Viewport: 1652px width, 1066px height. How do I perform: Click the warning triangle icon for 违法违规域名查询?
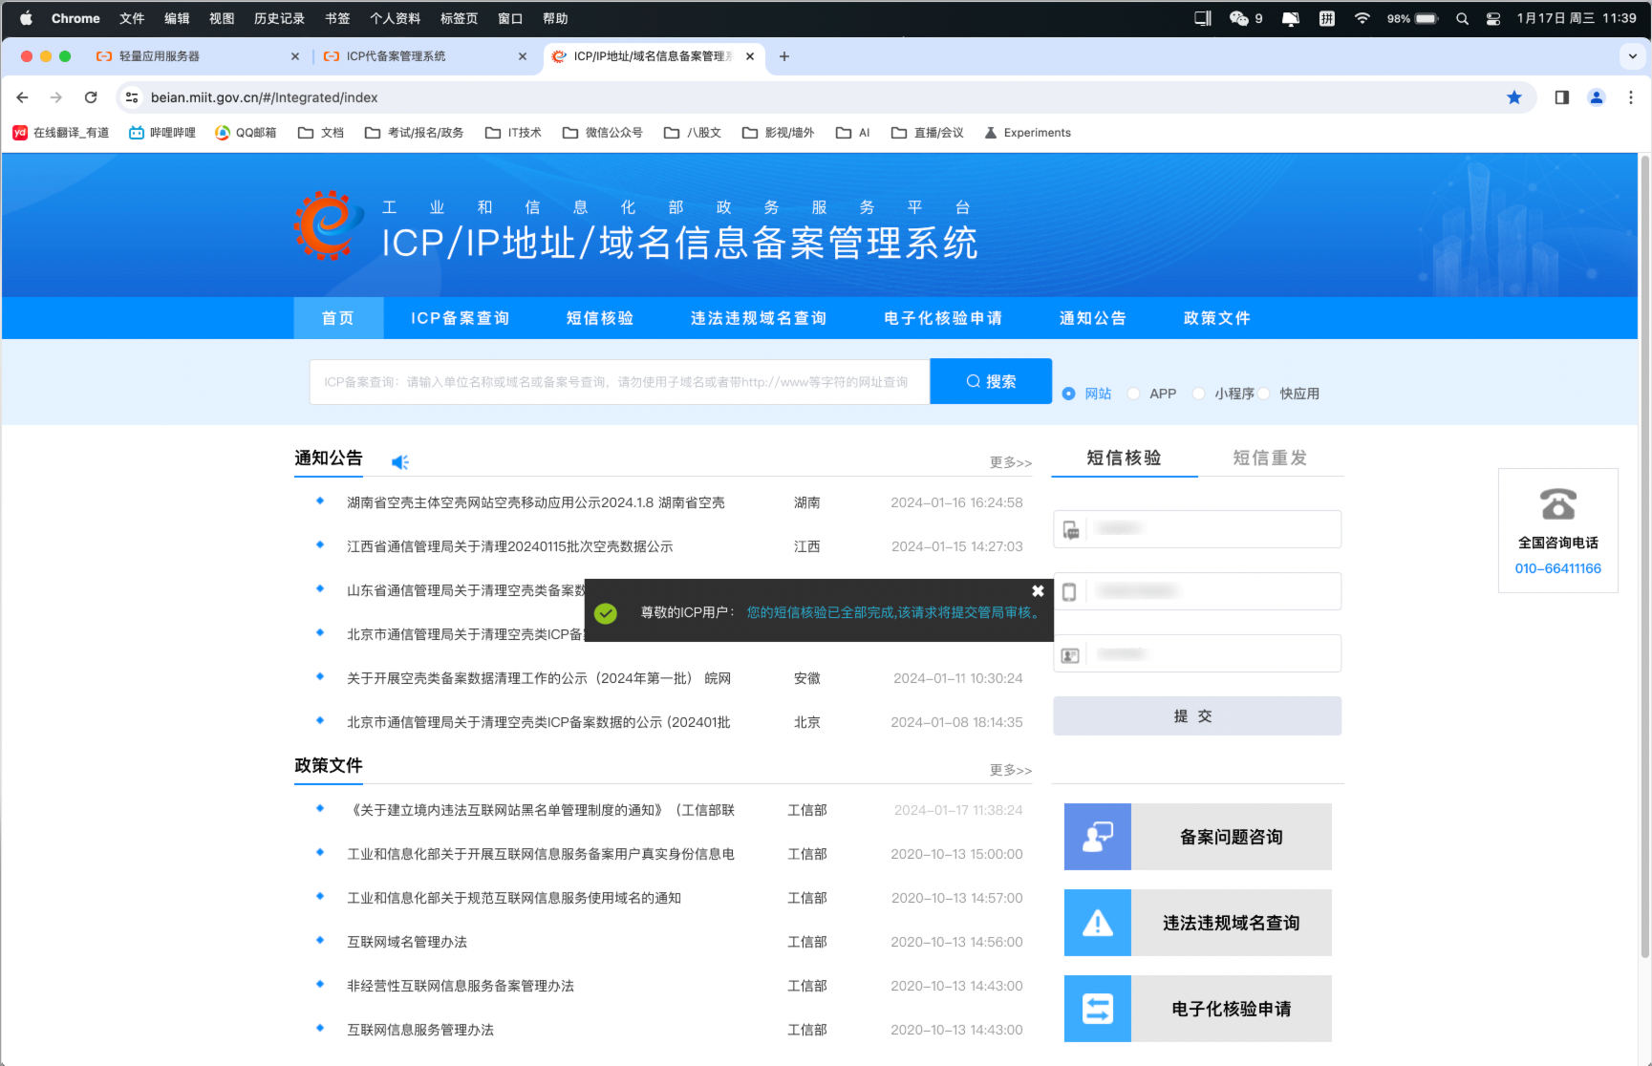coord(1097,923)
